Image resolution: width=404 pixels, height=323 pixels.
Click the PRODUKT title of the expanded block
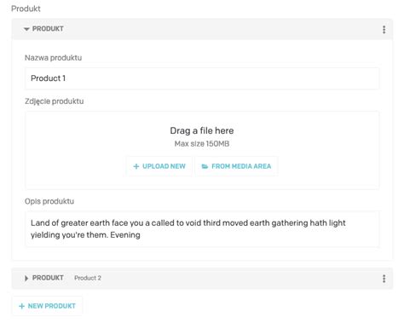click(48, 29)
